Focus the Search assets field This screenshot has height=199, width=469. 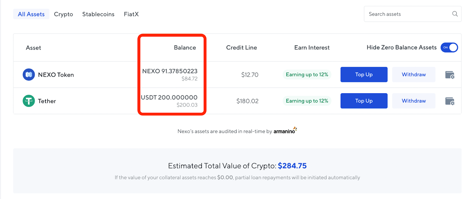407,14
